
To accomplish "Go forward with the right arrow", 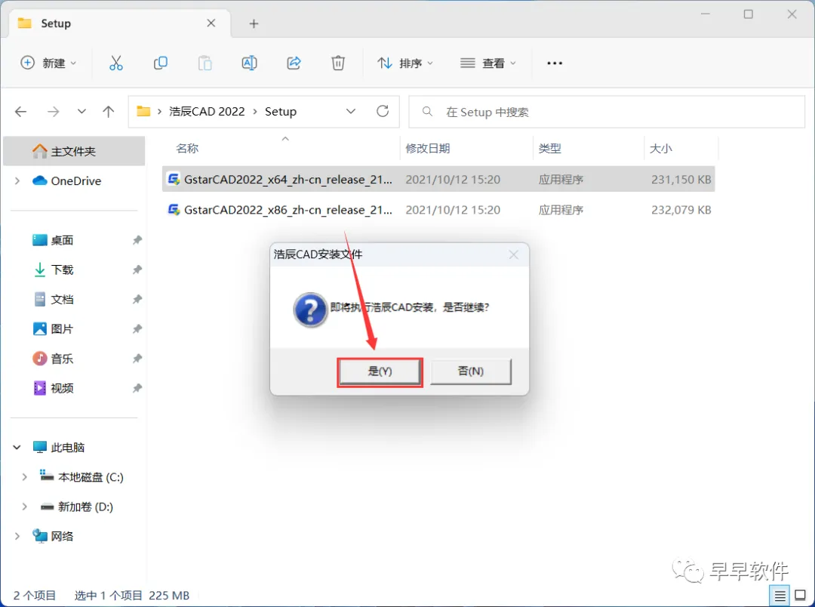I will 53,111.
